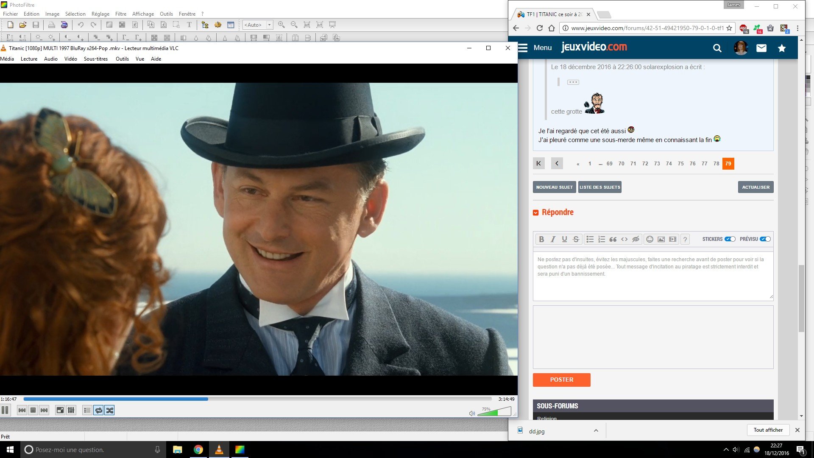
Task: Open VLC Sous-titres menu
Action: click(95, 59)
